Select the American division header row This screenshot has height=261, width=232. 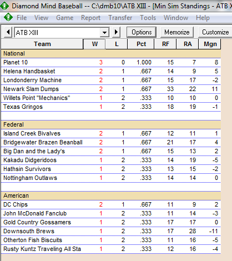tap(111, 195)
